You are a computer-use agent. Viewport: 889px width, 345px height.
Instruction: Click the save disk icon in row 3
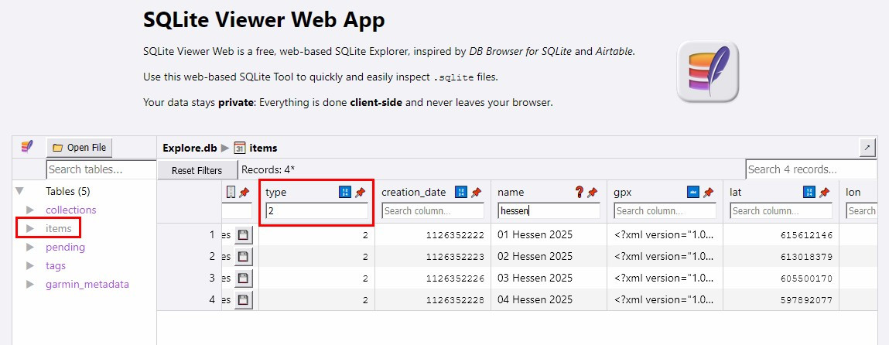click(x=243, y=278)
